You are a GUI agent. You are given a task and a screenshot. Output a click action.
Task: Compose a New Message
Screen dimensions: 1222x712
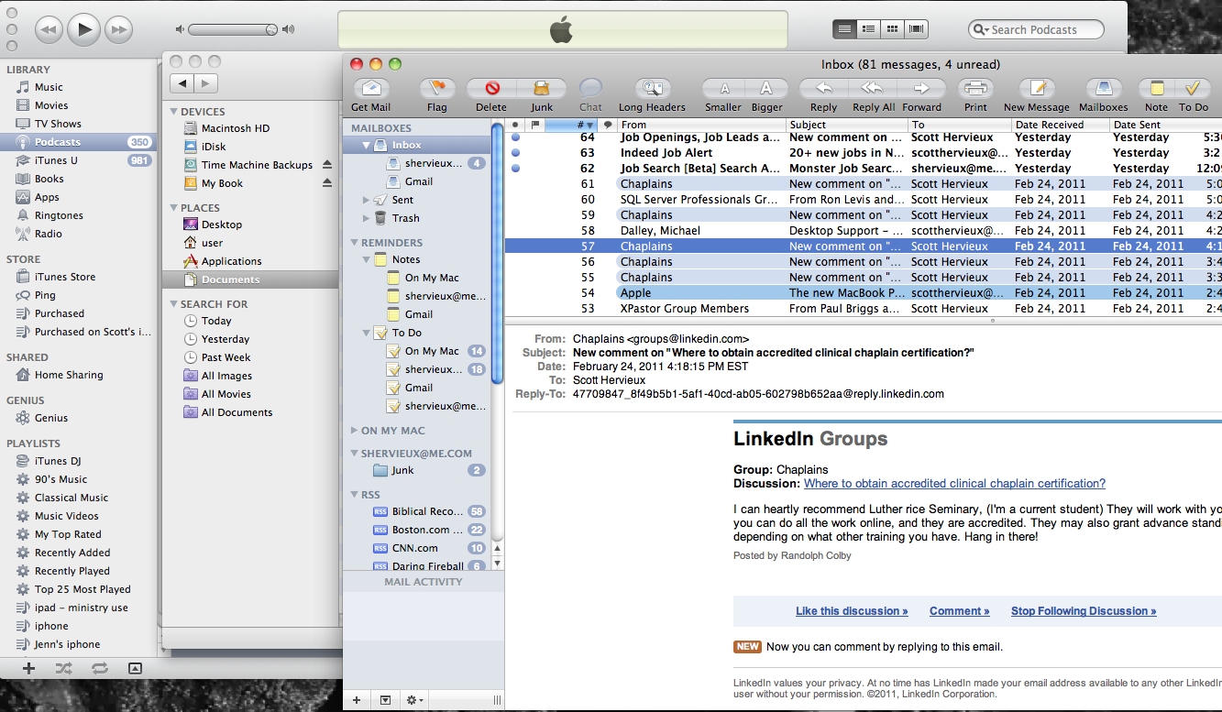click(x=1037, y=89)
